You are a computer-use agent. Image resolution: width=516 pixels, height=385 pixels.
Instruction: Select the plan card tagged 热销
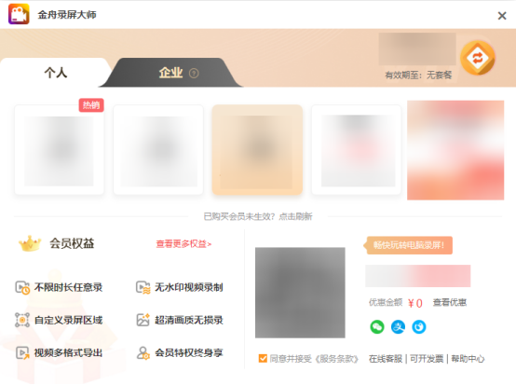(x=60, y=150)
